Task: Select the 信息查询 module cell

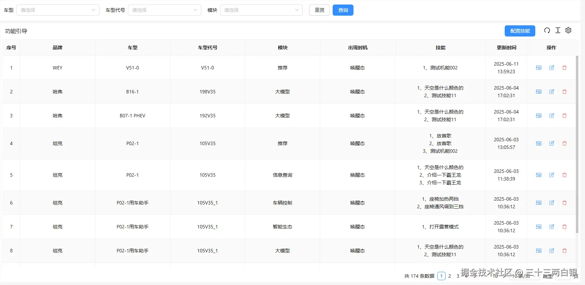Action: [283, 175]
